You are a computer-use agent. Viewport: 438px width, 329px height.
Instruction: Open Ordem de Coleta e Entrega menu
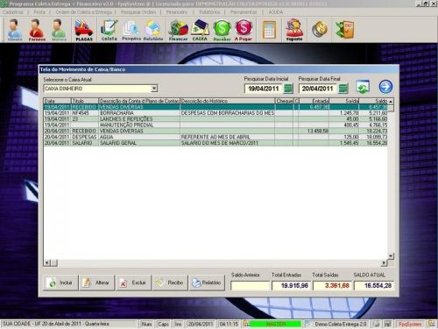click(x=84, y=12)
